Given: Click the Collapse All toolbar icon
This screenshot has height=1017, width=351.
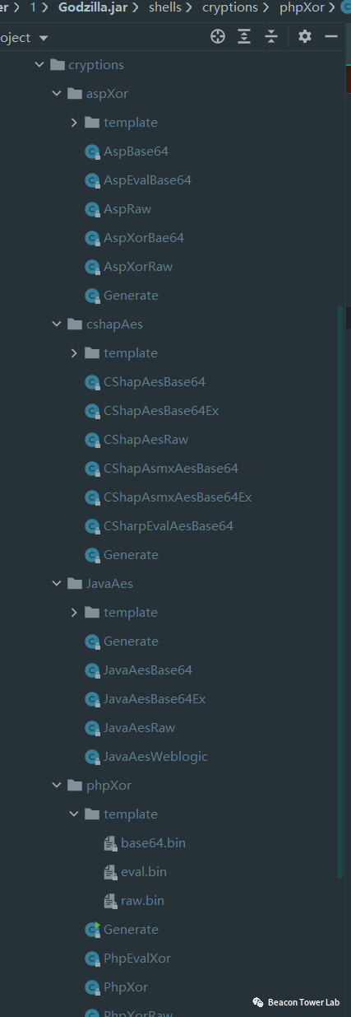Looking at the screenshot, I should [271, 36].
